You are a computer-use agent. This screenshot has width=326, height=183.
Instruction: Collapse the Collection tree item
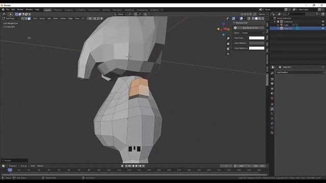coord(275,21)
